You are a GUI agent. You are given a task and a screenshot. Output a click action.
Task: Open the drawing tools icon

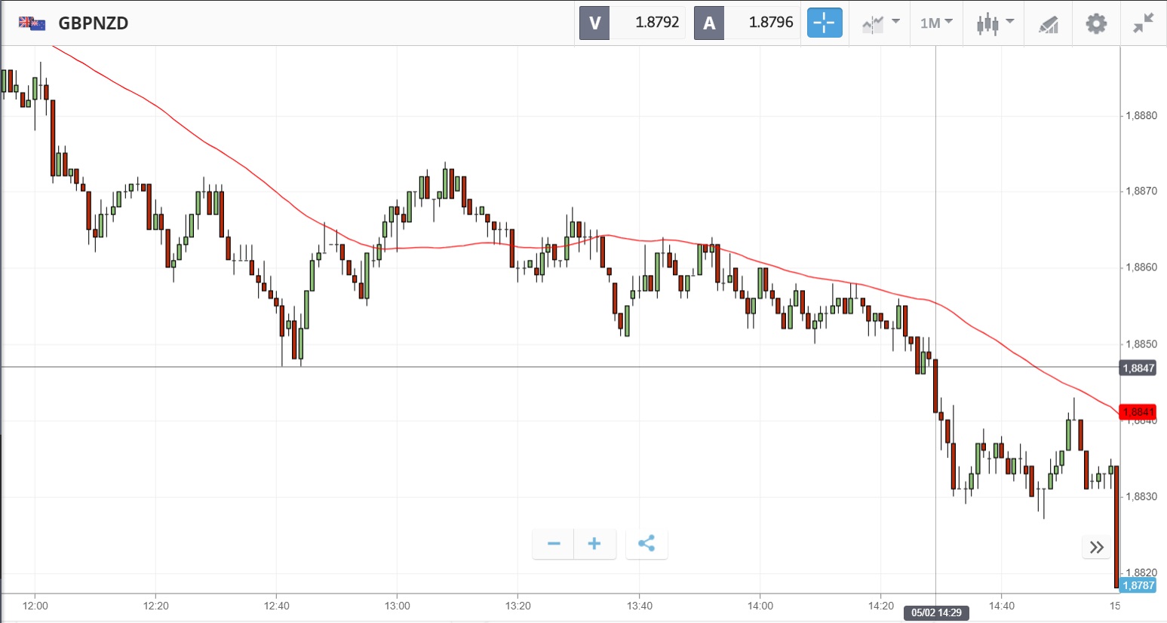1049,24
